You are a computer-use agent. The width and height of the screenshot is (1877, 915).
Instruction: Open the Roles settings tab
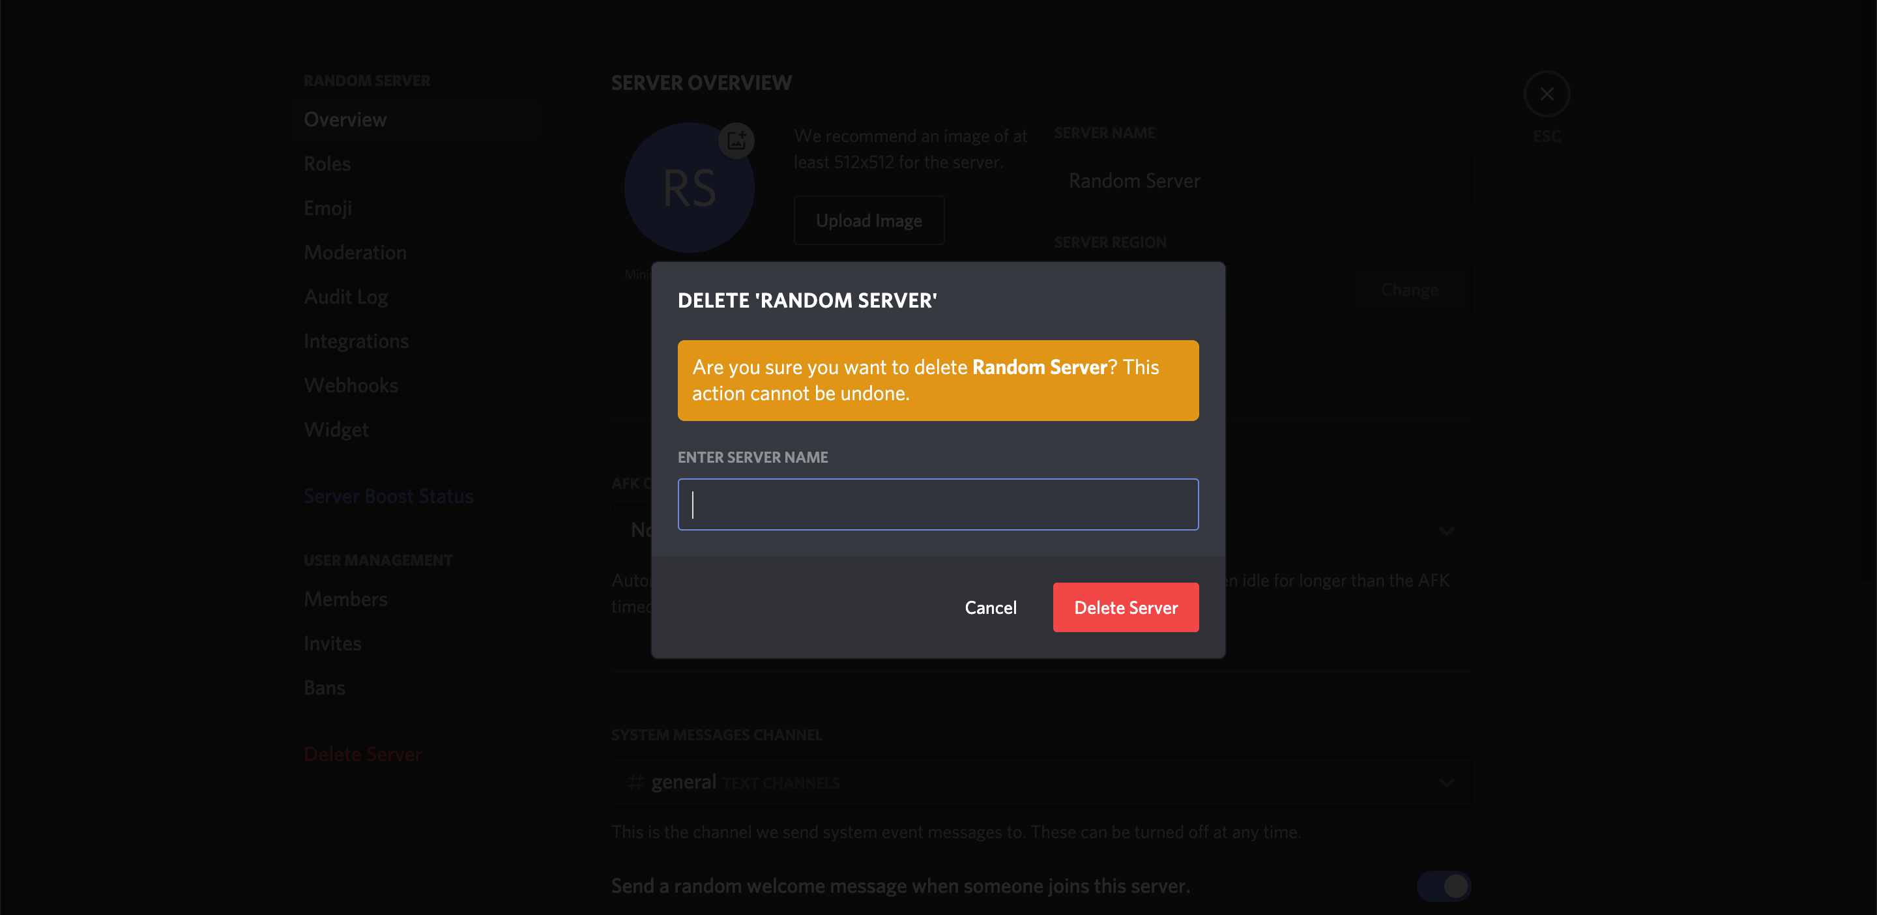coord(327,164)
